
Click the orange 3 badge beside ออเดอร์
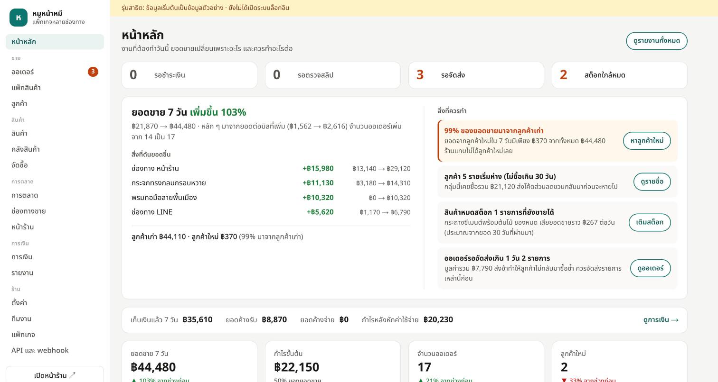click(93, 72)
